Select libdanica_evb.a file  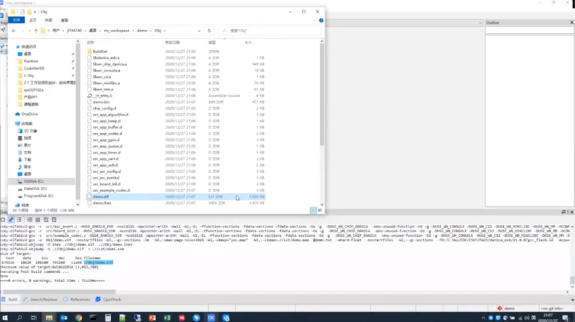106,58
